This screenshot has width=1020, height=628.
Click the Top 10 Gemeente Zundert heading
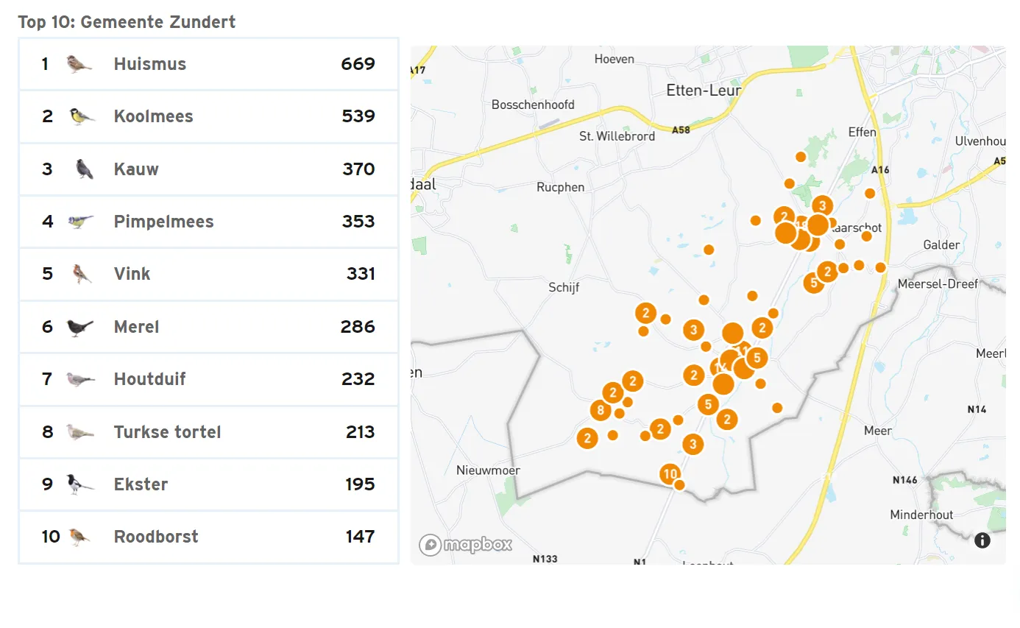[x=127, y=22]
